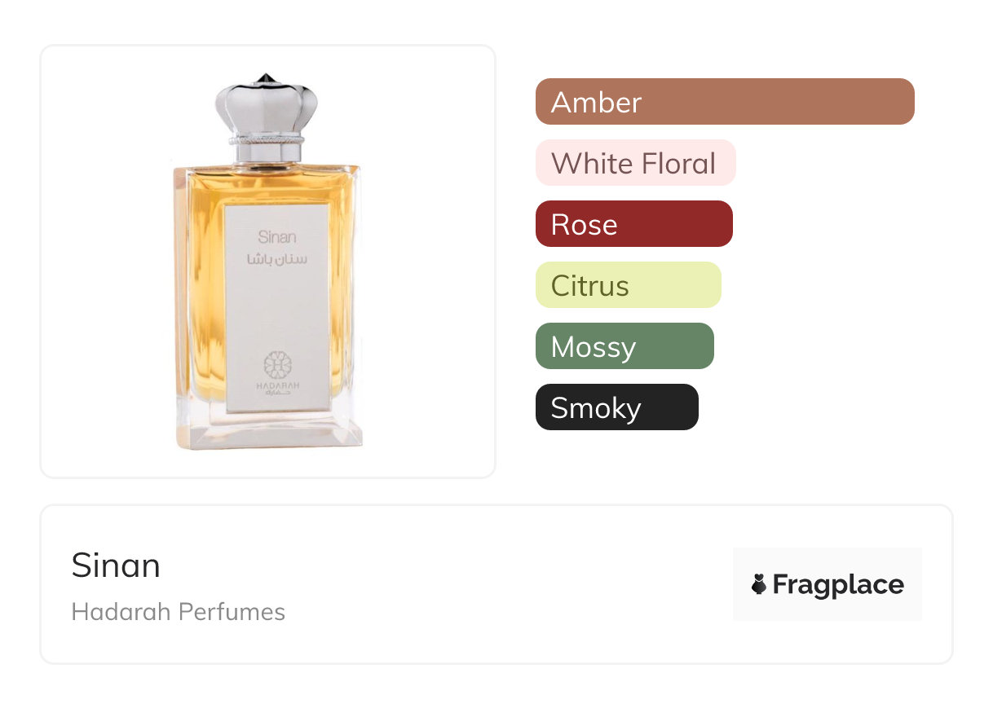Select the Amber accord bar
The image size is (993, 704).
tap(725, 102)
